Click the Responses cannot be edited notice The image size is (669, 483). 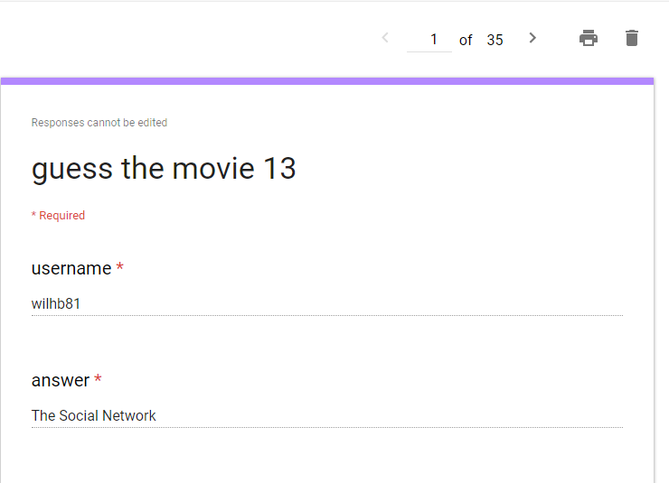click(x=99, y=123)
